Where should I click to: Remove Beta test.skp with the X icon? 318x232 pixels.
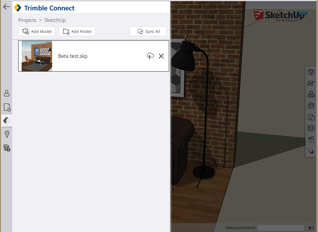(161, 56)
